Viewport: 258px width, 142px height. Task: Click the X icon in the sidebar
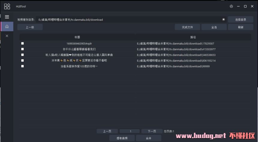click(7, 36)
